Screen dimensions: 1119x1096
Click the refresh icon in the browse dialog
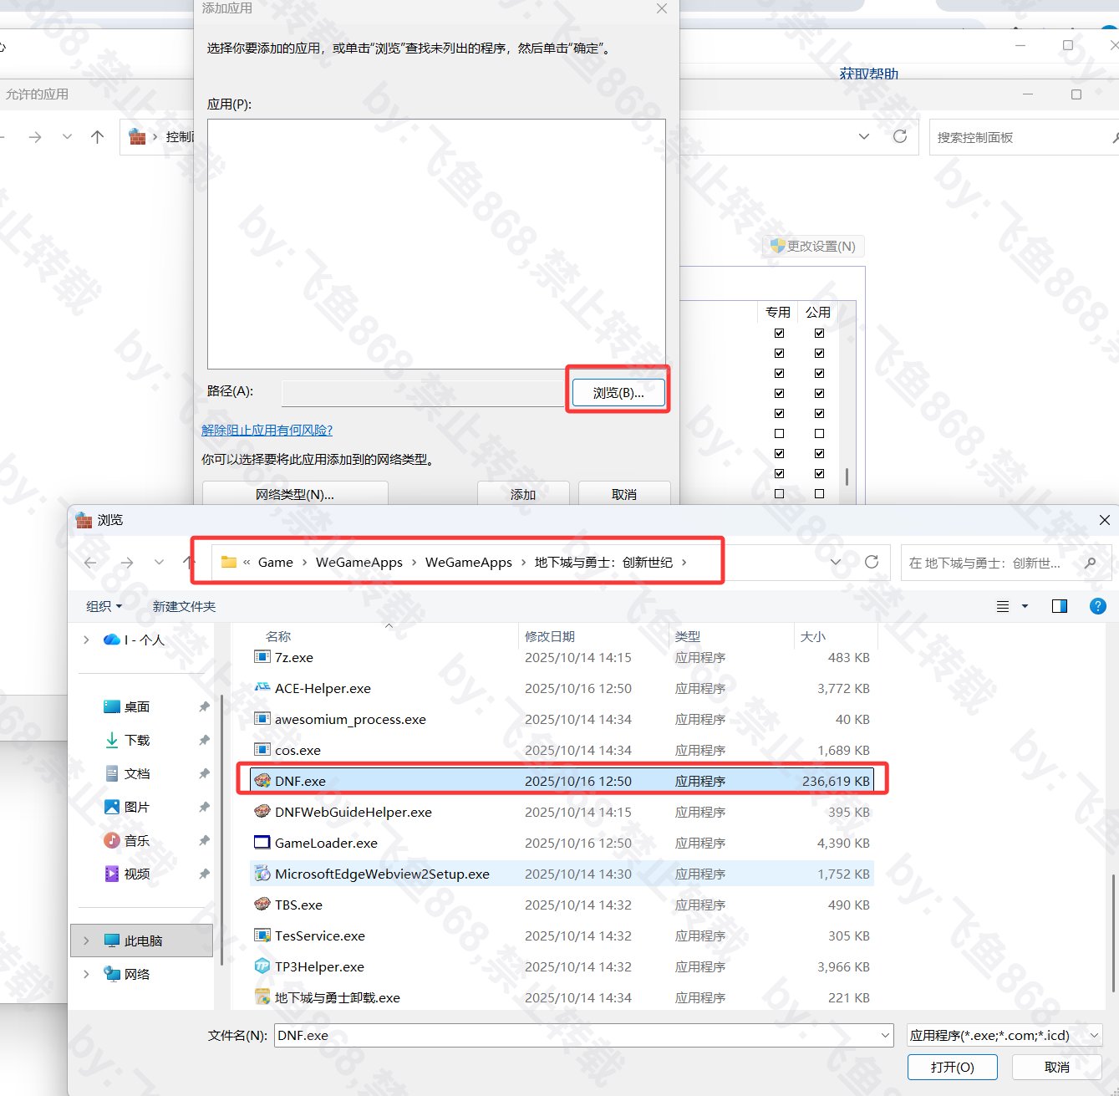click(x=872, y=562)
